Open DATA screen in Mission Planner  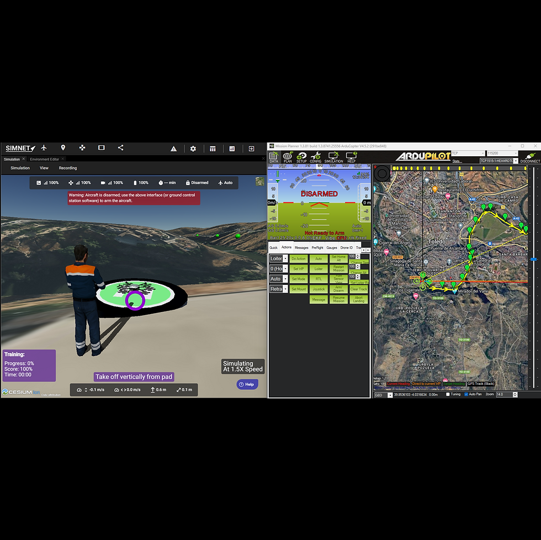(x=274, y=157)
